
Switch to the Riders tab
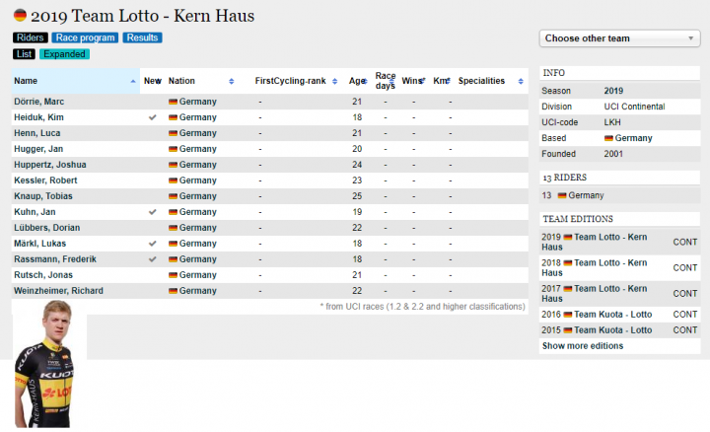30,37
